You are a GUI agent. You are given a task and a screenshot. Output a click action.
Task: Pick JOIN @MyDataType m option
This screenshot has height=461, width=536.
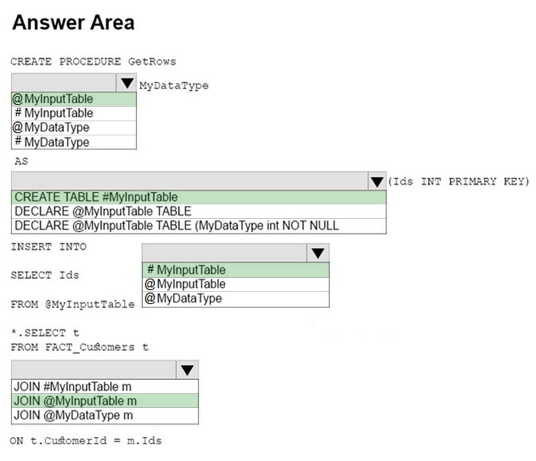click(x=105, y=415)
